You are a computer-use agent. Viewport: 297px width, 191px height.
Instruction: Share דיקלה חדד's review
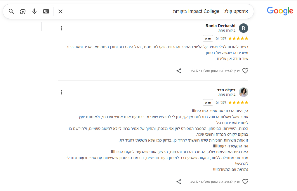[x=179, y=182]
